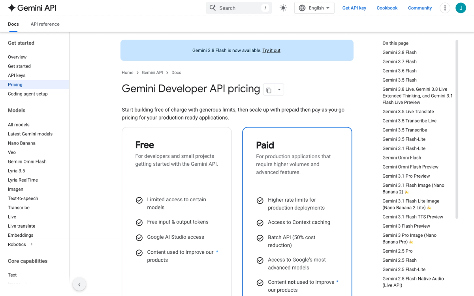Open Nano Banana sidebar item
The height and width of the screenshot is (296, 474).
[x=22, y=143]
